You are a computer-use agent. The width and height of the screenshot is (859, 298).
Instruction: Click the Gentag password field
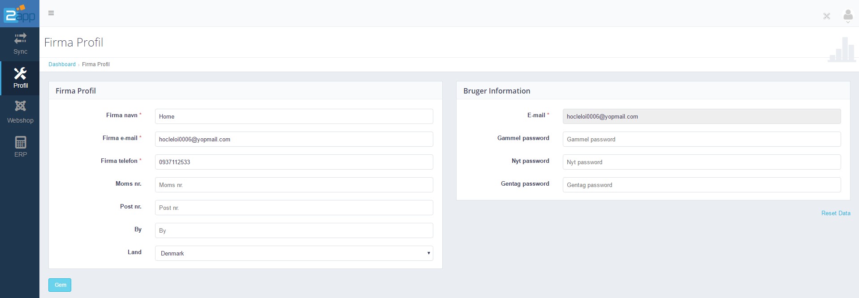(x=701, y=185)
